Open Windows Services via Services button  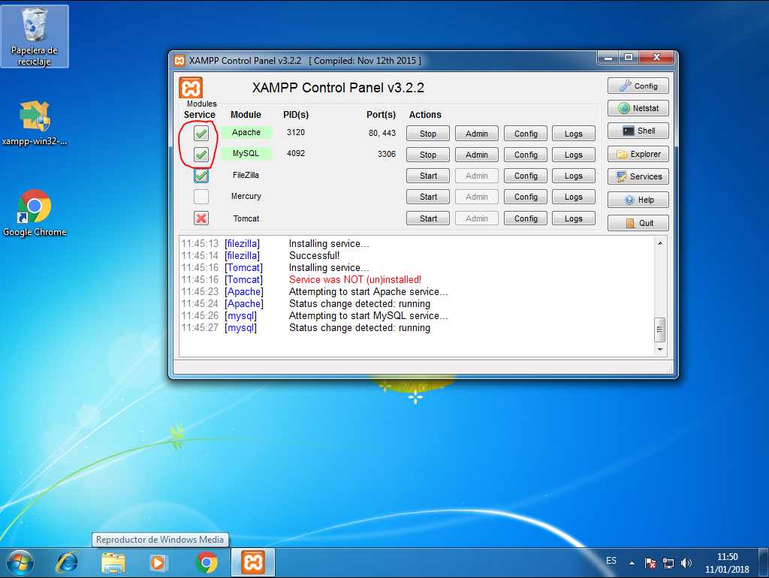point(637,176)
